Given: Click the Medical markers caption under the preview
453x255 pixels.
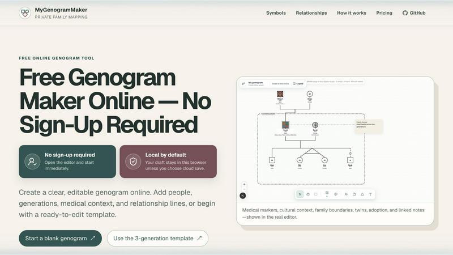Looking at the screenshot, I should click(x=334, y=214).
